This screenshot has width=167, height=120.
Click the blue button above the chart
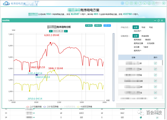click(107, 25)
